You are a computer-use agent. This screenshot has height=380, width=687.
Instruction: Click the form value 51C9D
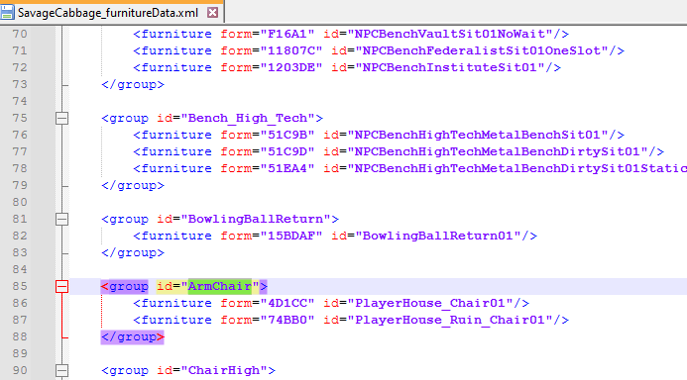(x=286, y=151)
